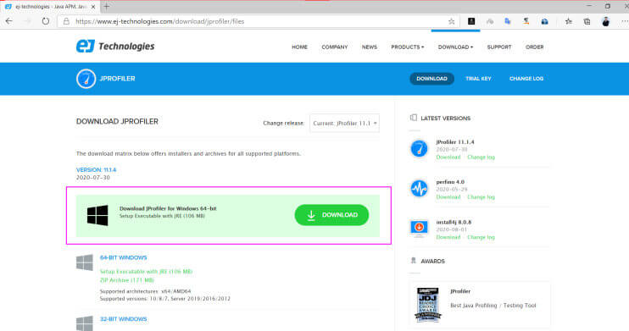
Task: Click the browser back arrow
Action: 8,21
